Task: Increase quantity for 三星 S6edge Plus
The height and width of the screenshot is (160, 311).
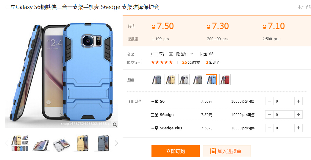Action: tap(298, 128)
